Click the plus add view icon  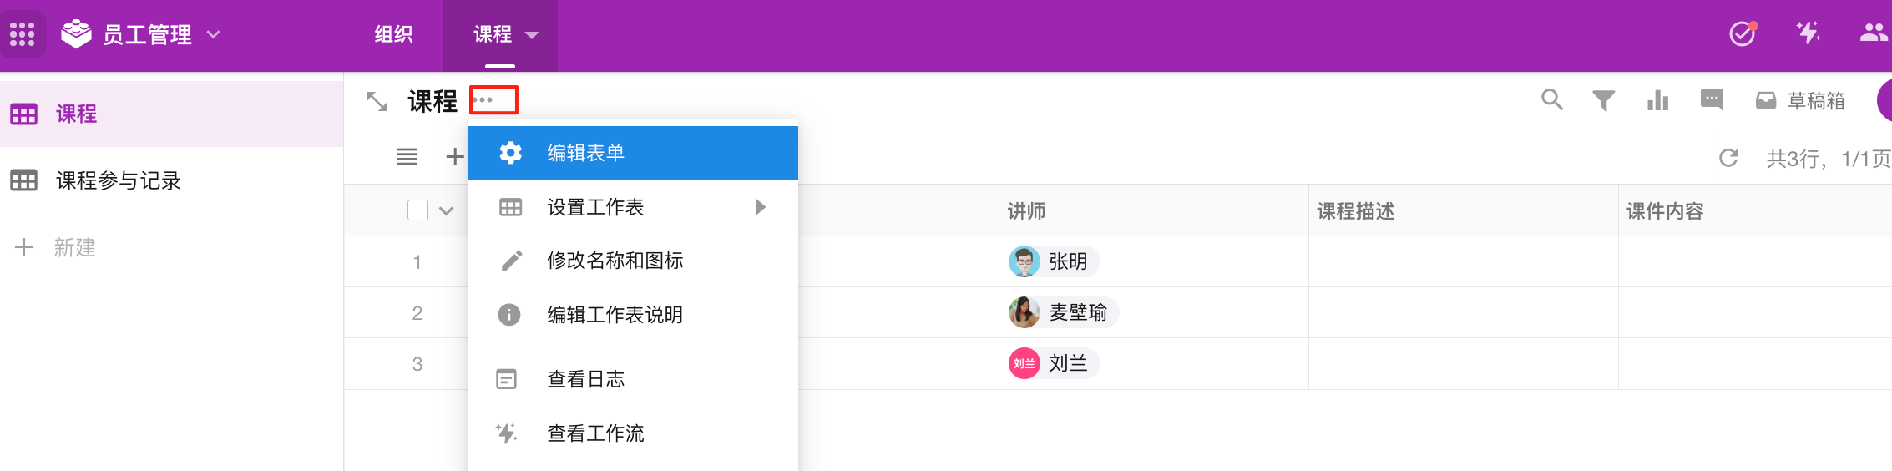point(454,157)
